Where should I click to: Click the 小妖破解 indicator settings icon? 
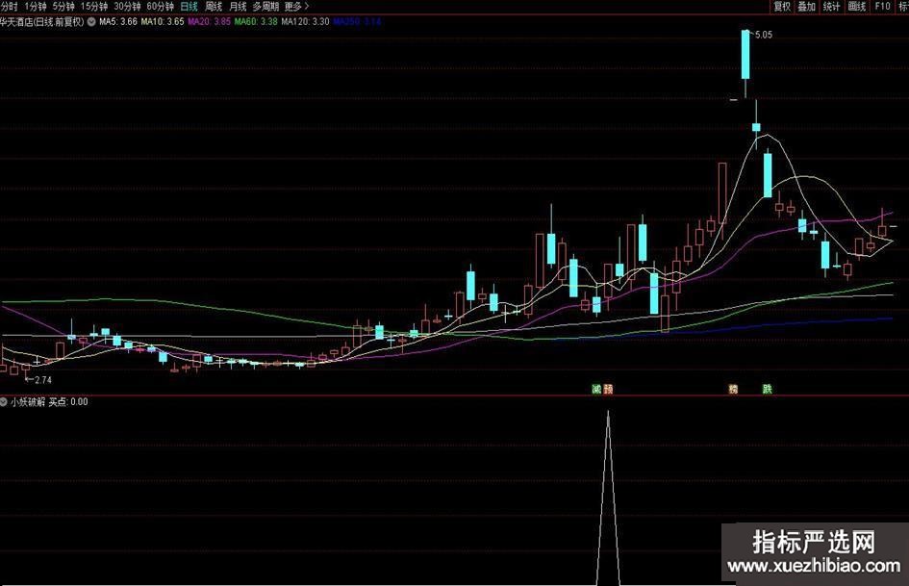coord(5,402)
